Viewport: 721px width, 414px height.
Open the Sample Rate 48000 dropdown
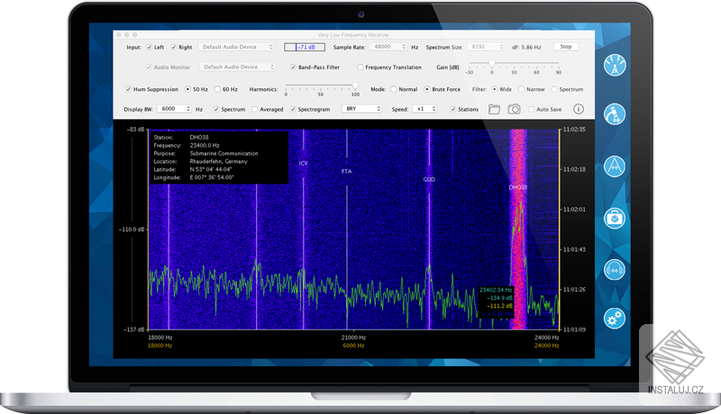point(388,47)
